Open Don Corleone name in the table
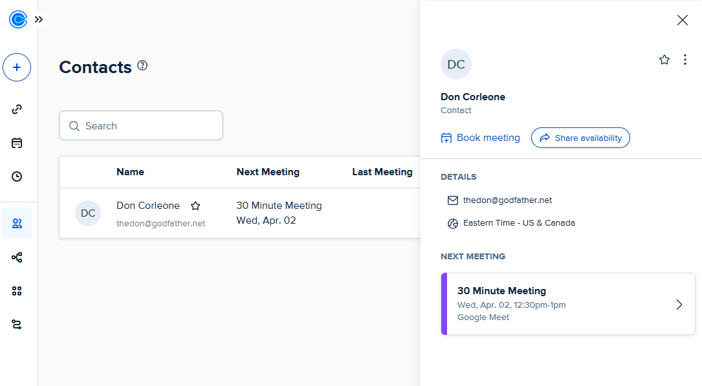702x386 pixels. tap(148, 206)
